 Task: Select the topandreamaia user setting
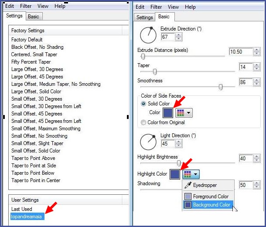(27, 217)
